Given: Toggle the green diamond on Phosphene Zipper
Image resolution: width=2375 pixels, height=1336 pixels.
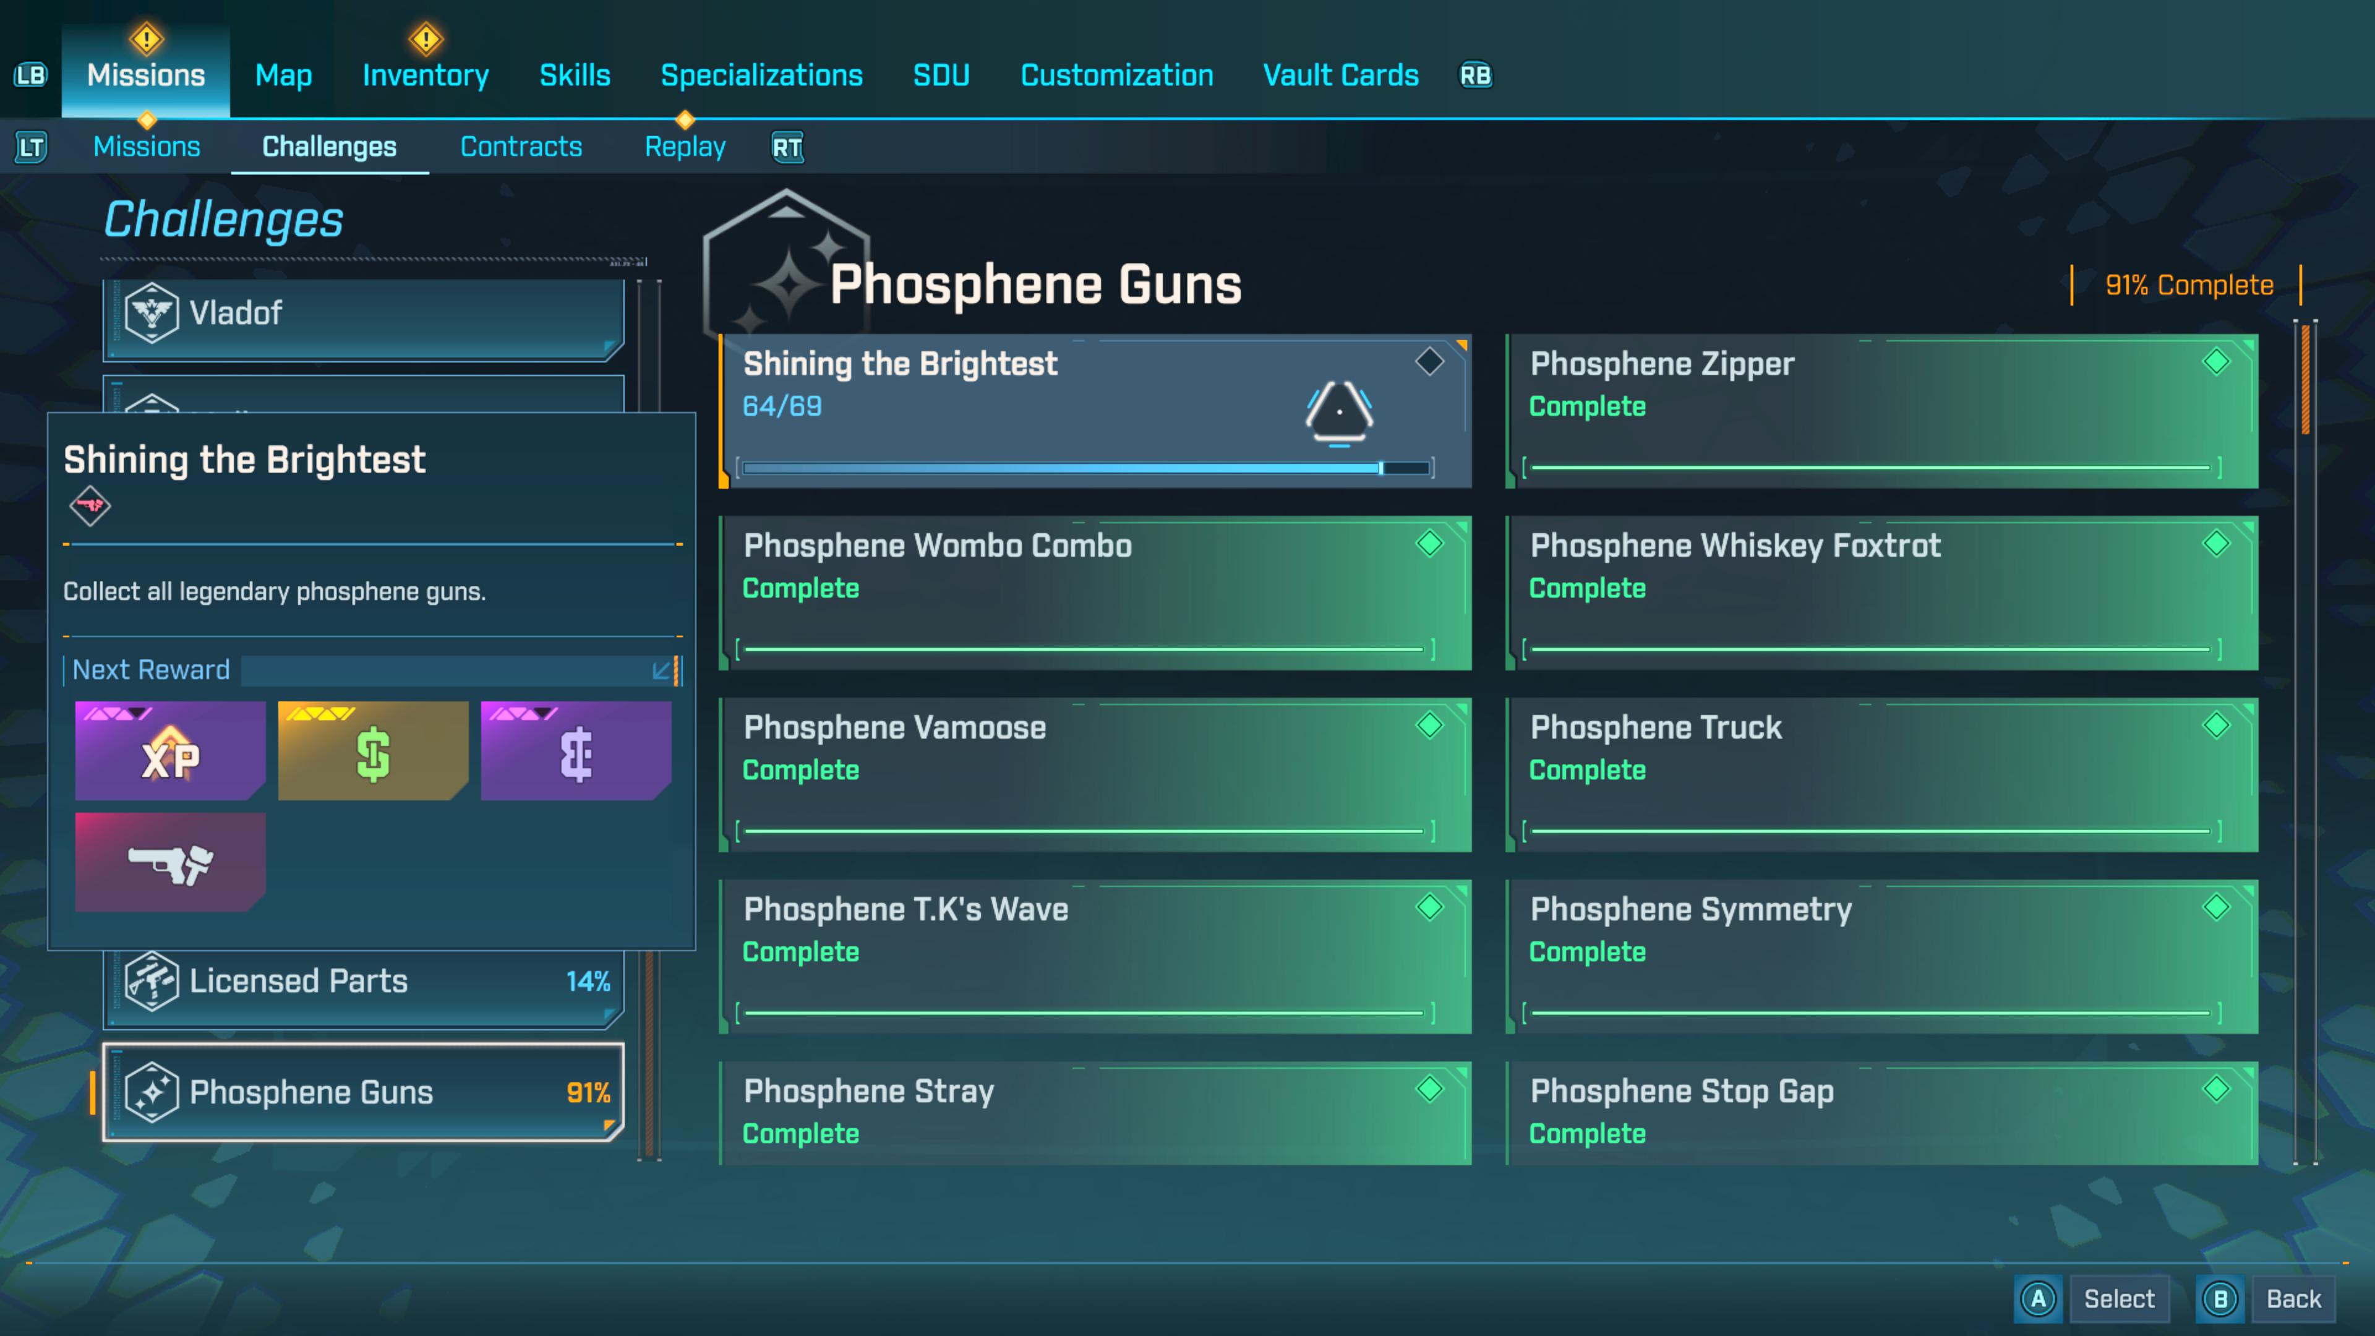Looking at the screenshot, I should 2215,361.
